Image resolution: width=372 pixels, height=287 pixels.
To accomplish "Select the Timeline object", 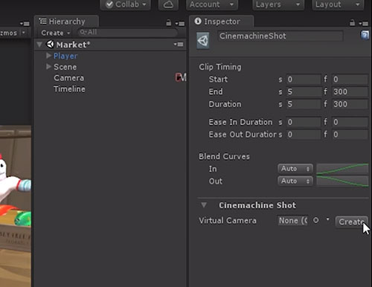I will pyautogui.click(x=69, y=89).
